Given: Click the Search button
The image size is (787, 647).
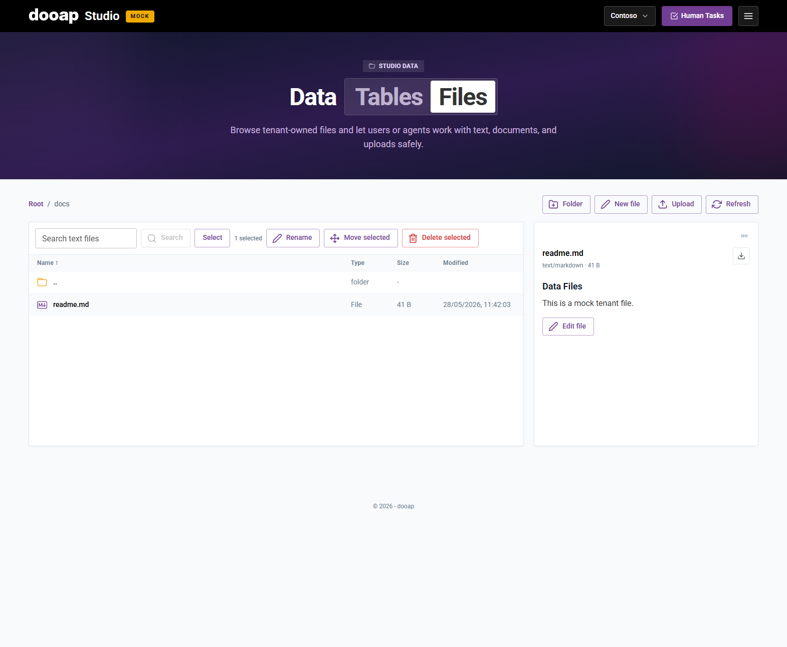Looking at the screenshot, I should (165, 238).
